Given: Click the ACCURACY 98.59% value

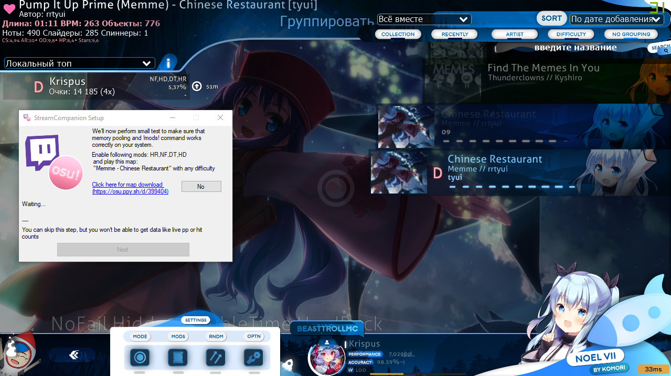Looking at the screenshot, I should click(391, 362).
